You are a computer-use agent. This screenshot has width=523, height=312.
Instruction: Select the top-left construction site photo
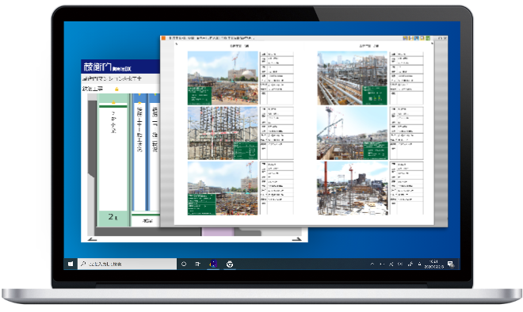point(223,78)
